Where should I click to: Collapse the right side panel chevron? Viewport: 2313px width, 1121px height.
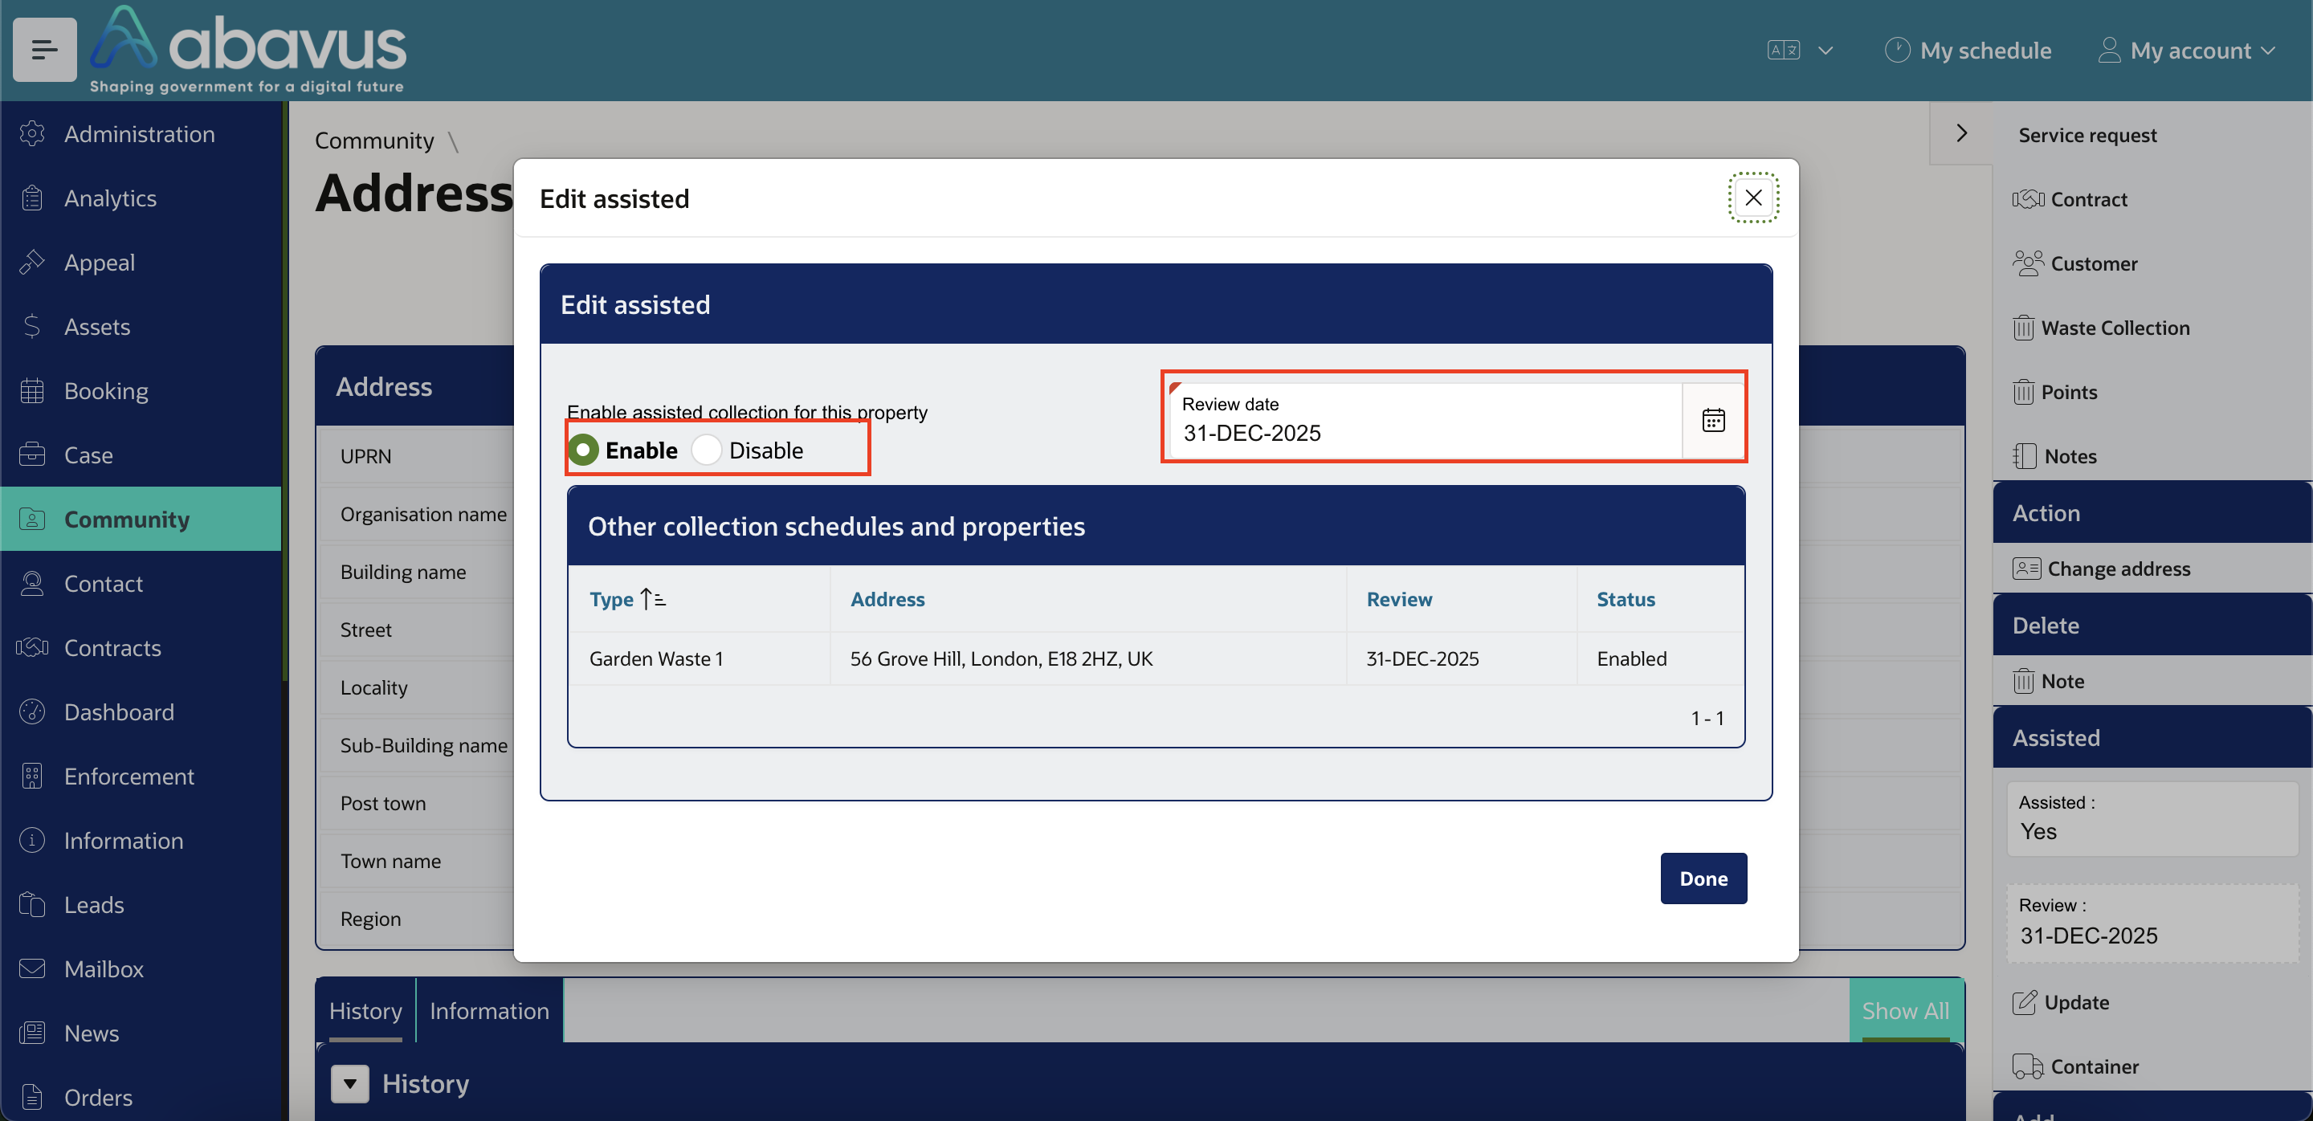1961,132
